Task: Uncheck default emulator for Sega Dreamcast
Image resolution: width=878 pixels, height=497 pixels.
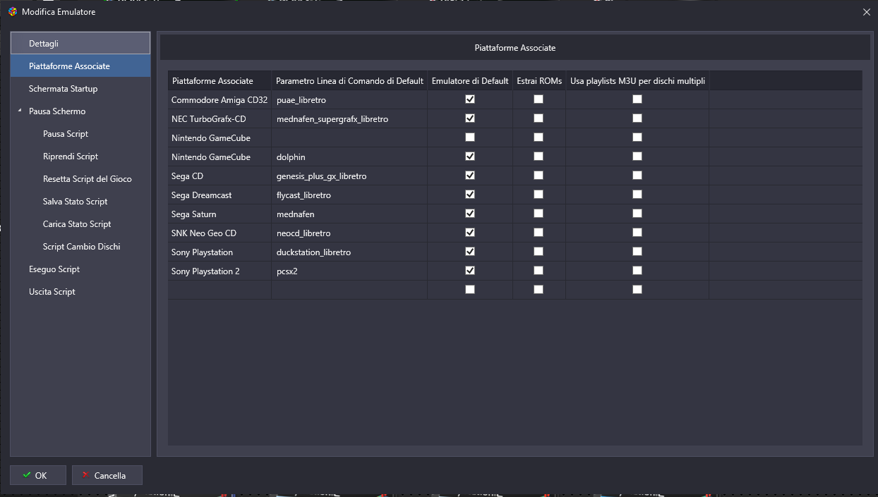Action: click(x=470, y=195)
